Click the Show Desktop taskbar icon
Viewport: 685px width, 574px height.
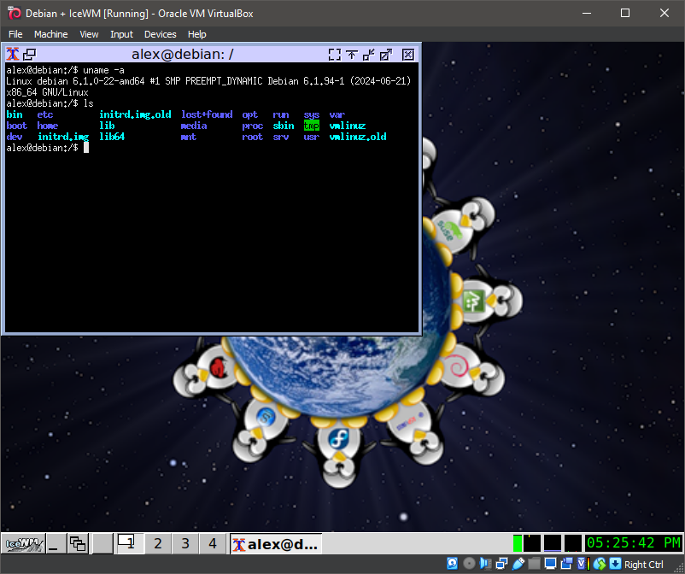[56, 542]
